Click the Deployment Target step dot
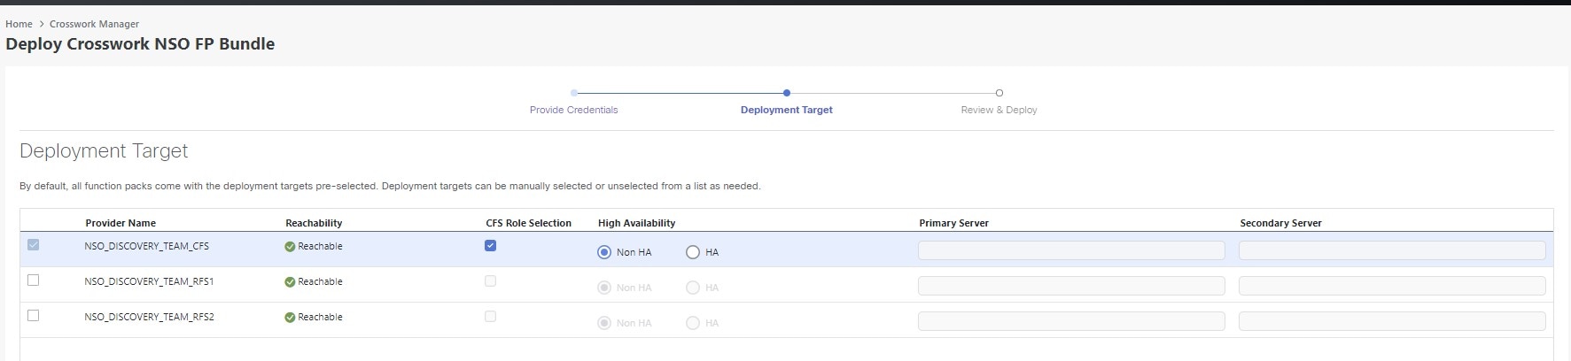 pyautogui.click(x=787, y=92)
